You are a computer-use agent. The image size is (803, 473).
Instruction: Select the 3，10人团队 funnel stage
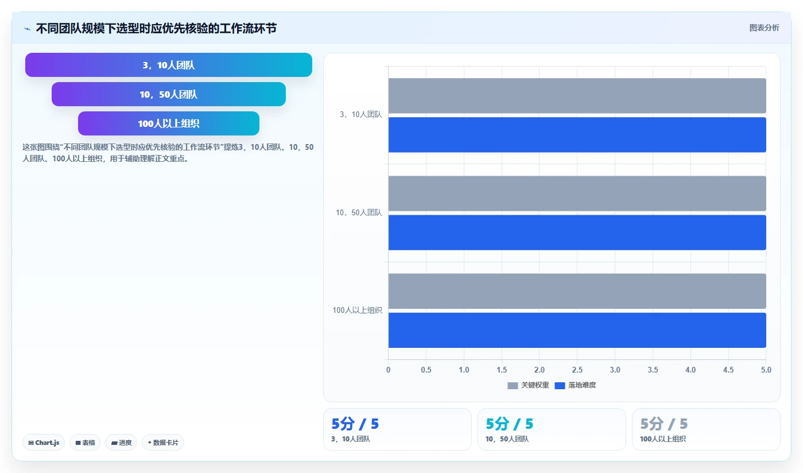click(169, 65)
